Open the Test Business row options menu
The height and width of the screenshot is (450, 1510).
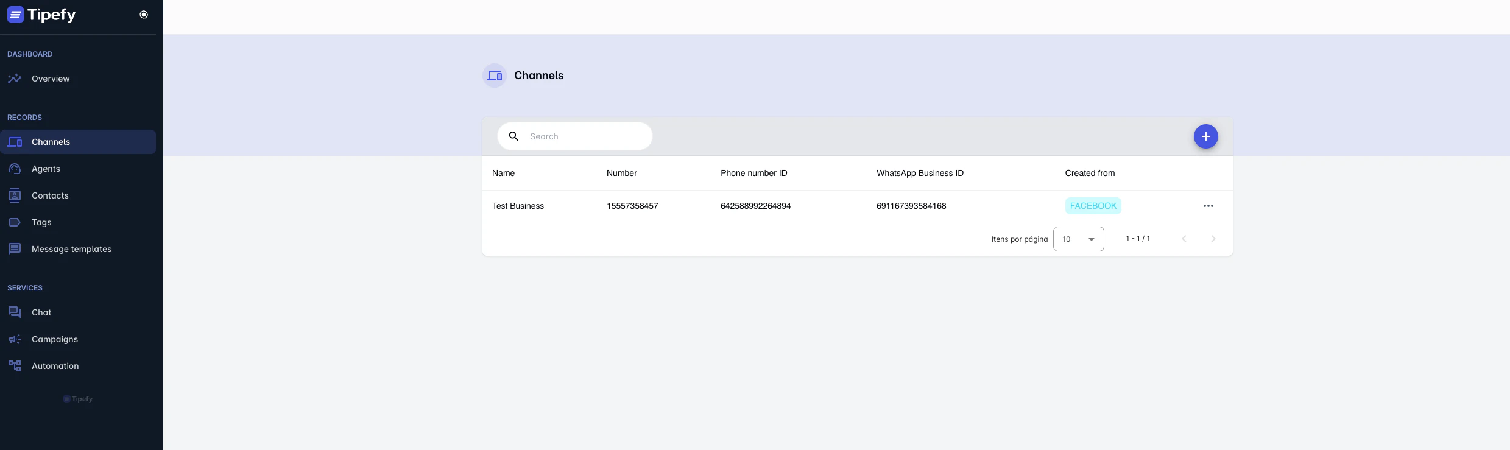pos(1208,206)
